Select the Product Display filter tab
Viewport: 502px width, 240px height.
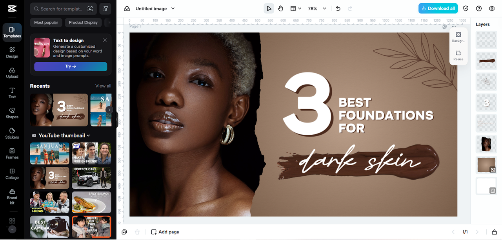point(83,22)
